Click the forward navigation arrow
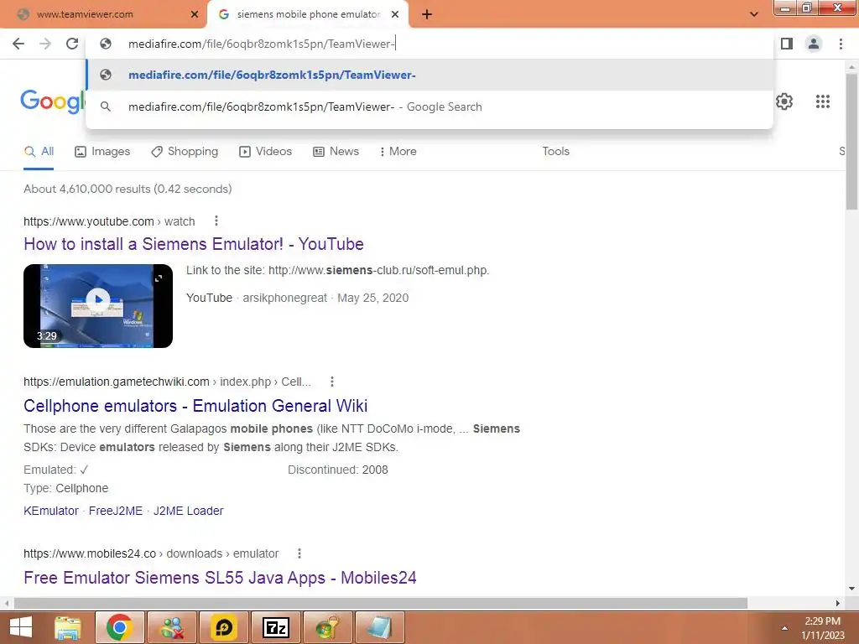Viewport: 859px width, 644px height. pos(45,44)
